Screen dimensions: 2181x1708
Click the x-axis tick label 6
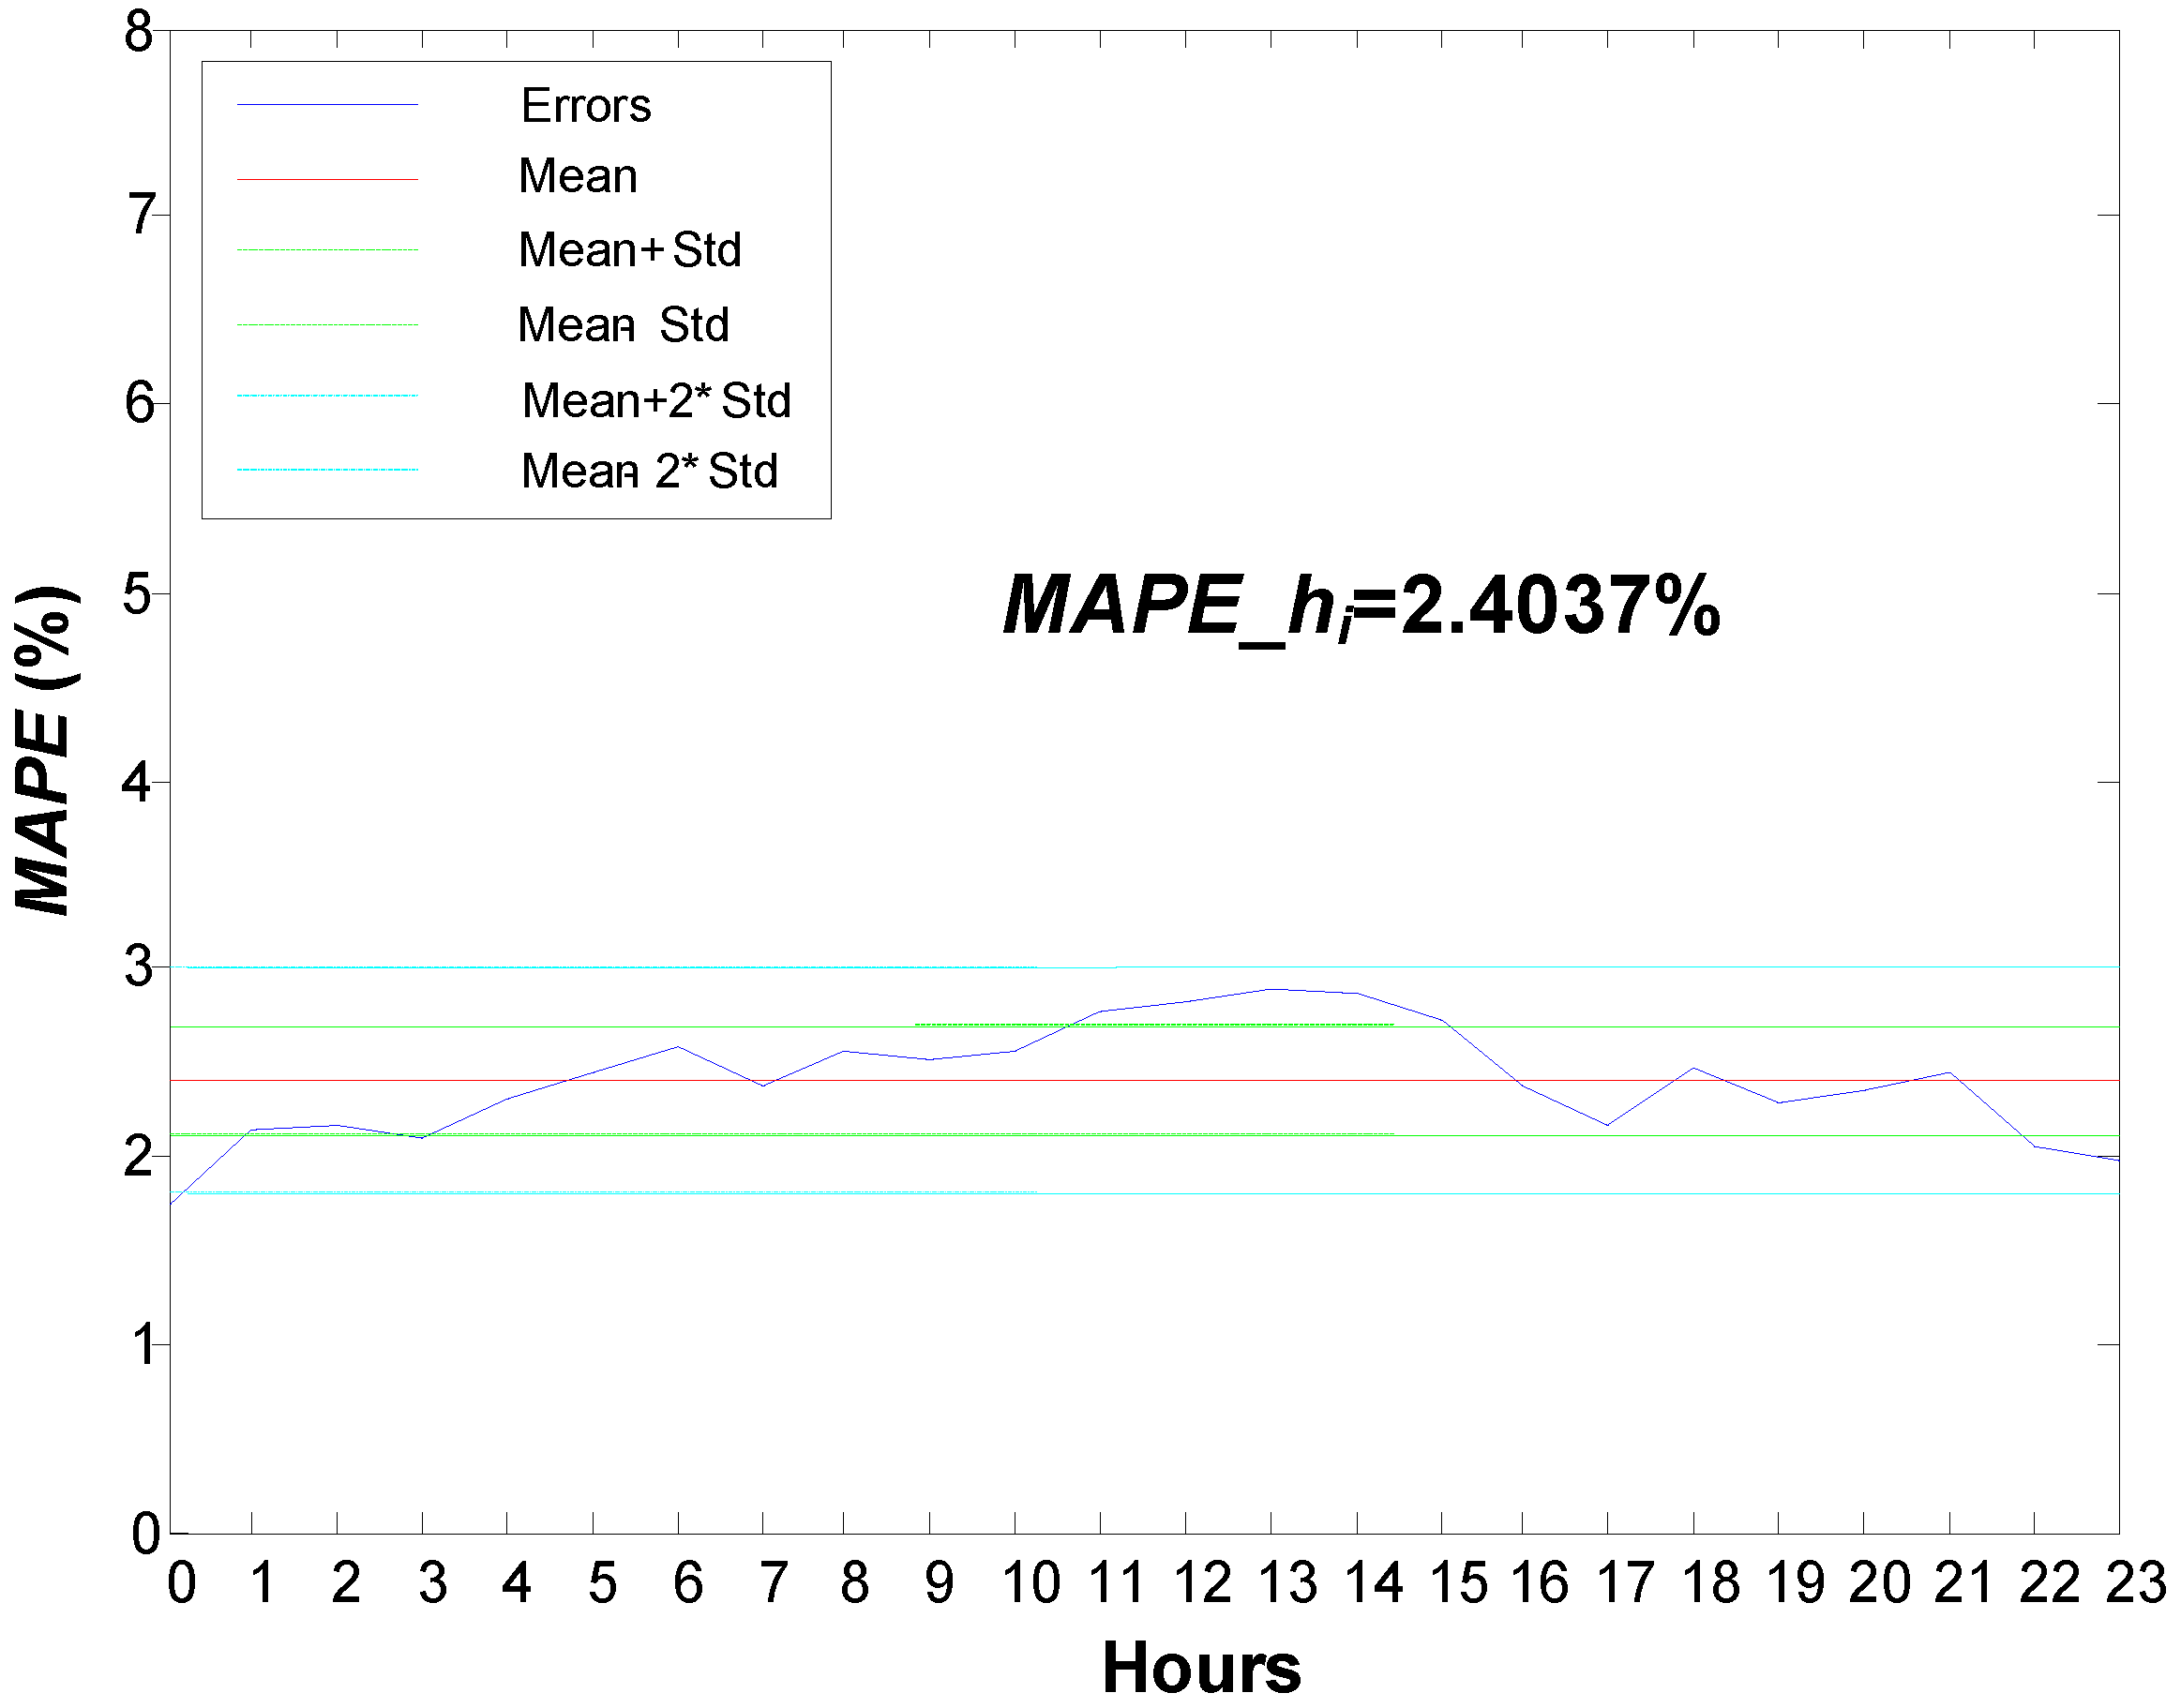(x=688, y=1584)
